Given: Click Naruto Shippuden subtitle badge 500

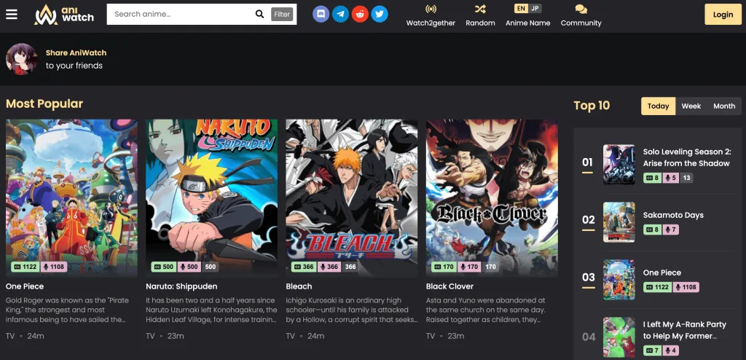Looking at the screenshot, I should coord(164,267).
